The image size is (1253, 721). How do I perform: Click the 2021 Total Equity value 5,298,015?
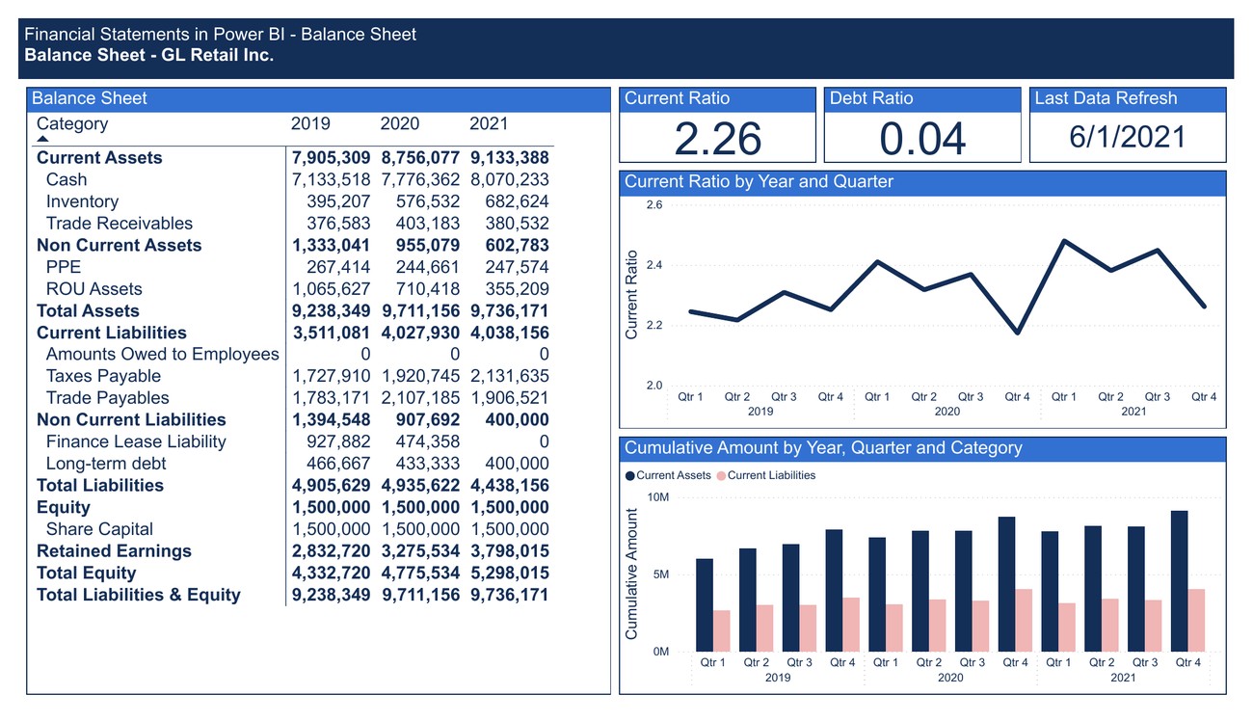click(x=510, y=573)
